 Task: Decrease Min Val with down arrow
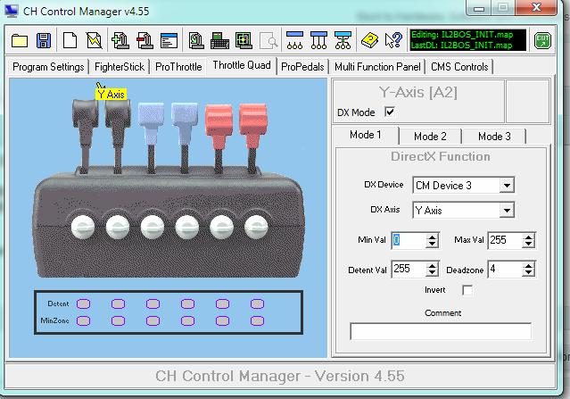(432, 244)
